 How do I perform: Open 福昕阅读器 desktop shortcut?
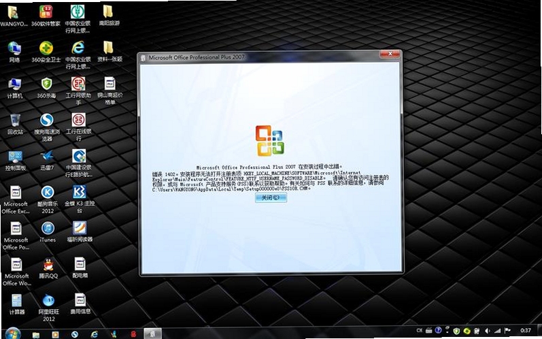pos(80,232)
